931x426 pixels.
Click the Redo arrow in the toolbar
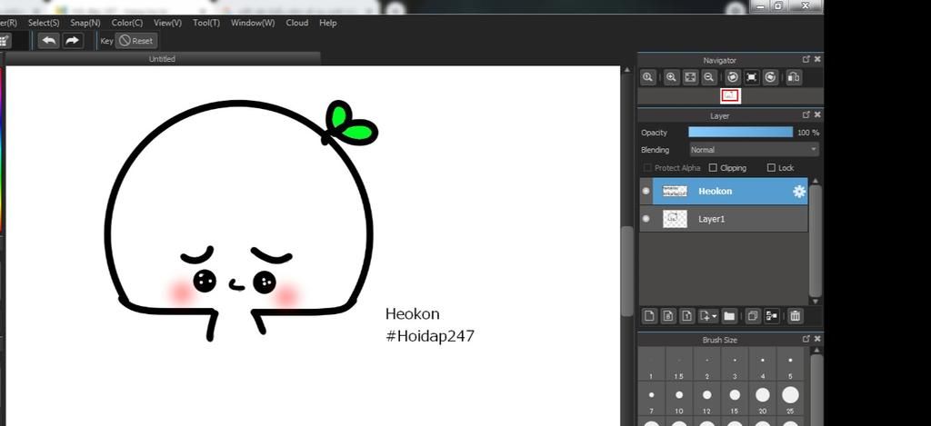[72, 40]
